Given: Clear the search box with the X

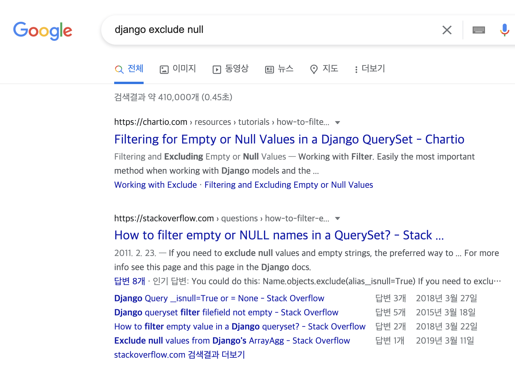Looking at the screenshot, I should click(x=447, y=30).
